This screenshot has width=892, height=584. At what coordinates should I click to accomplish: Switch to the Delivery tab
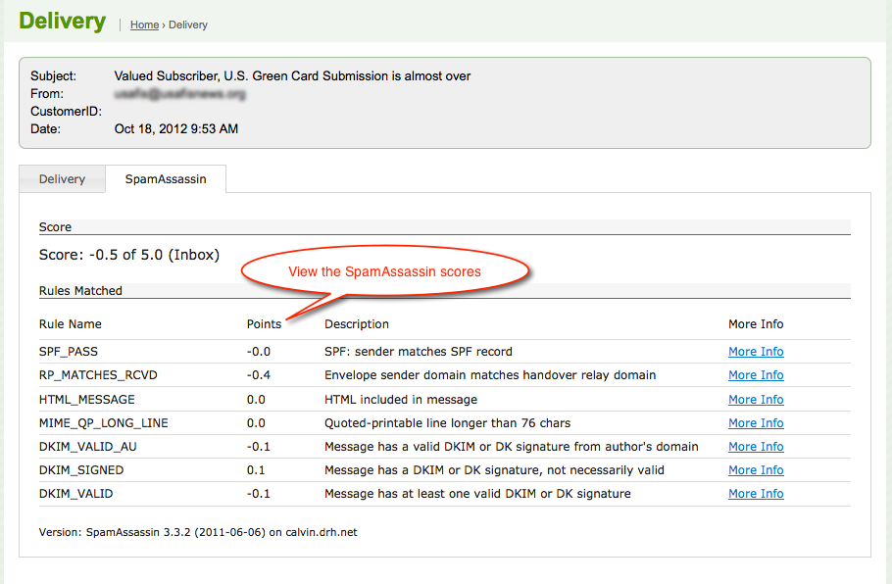(62, 179)
